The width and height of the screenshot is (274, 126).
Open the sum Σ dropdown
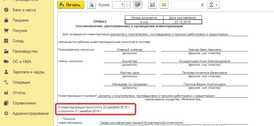[213, 5]
